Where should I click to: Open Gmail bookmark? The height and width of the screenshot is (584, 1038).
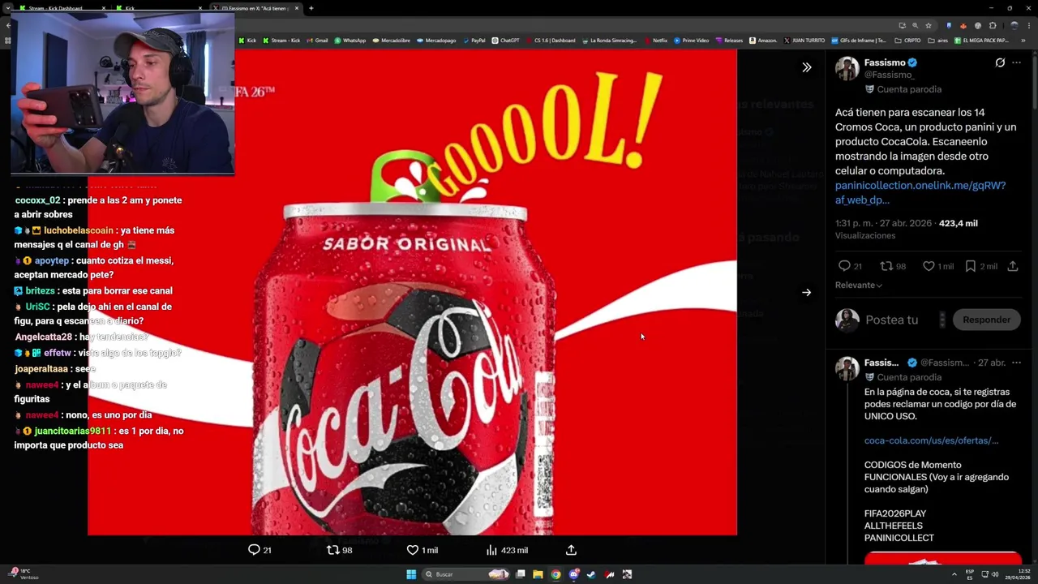pos(317,40)
